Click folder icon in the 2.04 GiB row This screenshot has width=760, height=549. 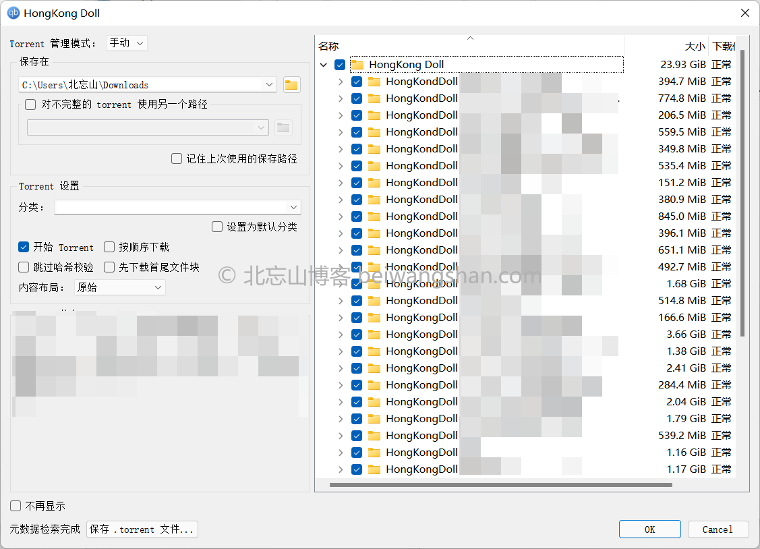(x=374, y=402)
